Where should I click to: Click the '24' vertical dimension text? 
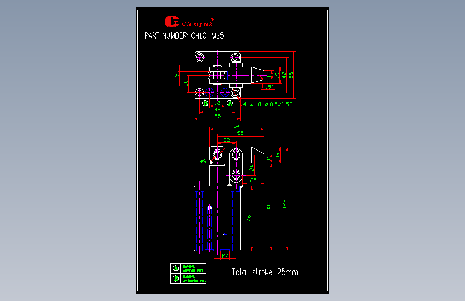point(252,168)
